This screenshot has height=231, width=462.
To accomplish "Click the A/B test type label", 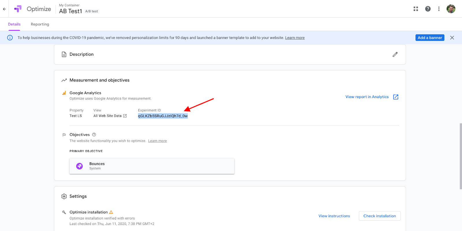I will click(92, 11).
